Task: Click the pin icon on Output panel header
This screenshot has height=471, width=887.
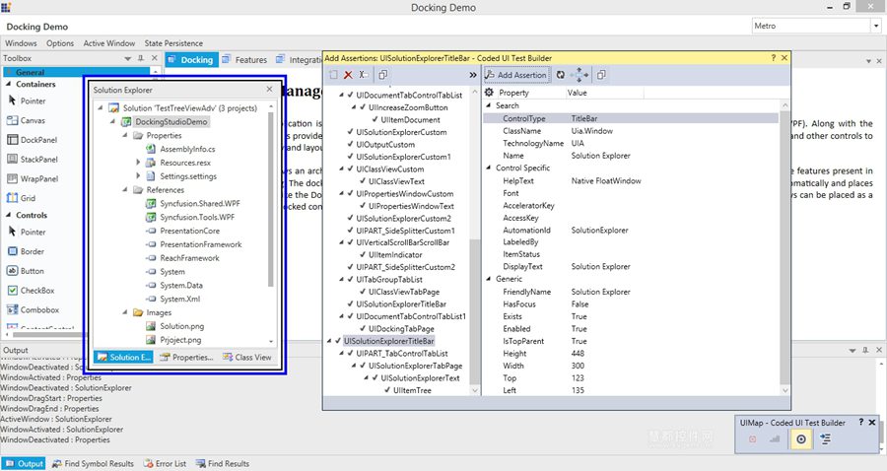Action: click(x=865, y=350)
